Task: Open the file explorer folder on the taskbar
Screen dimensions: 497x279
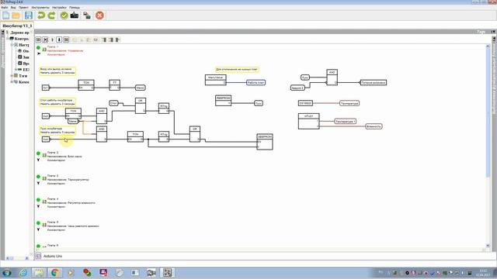Action: 39,272
